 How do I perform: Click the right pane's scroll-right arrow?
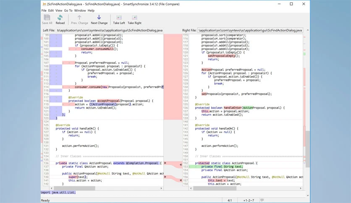coord(301,188)
